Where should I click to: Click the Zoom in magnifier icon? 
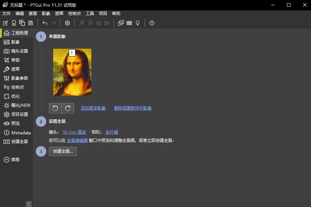click(x=82, y=23)
